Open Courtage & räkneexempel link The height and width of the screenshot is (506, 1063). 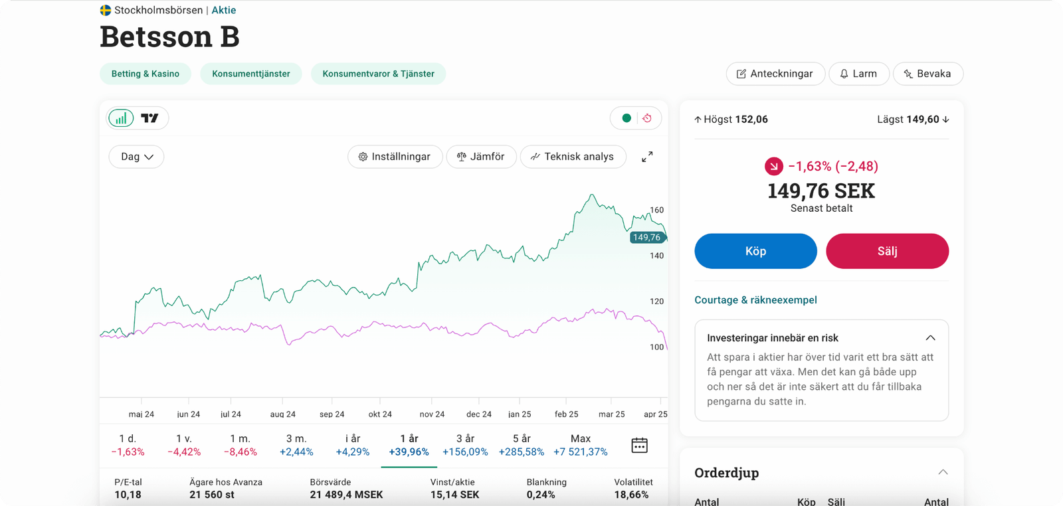[755, 300]
